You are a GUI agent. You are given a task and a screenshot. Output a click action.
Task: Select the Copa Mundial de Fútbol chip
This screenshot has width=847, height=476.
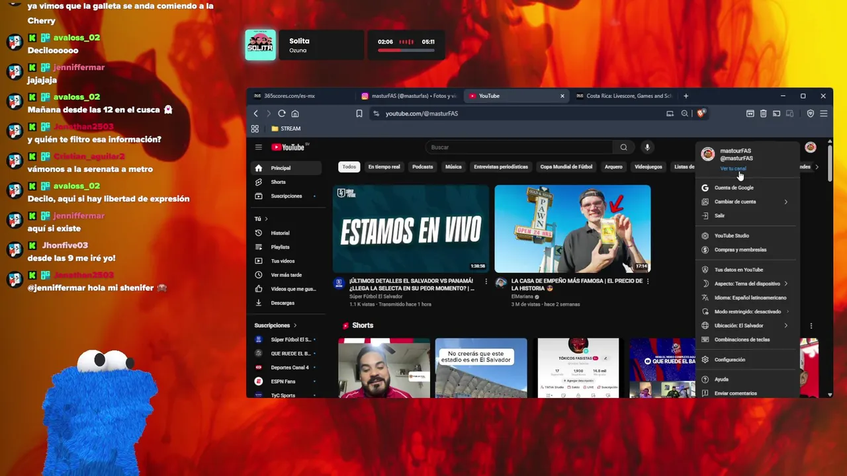566,167
